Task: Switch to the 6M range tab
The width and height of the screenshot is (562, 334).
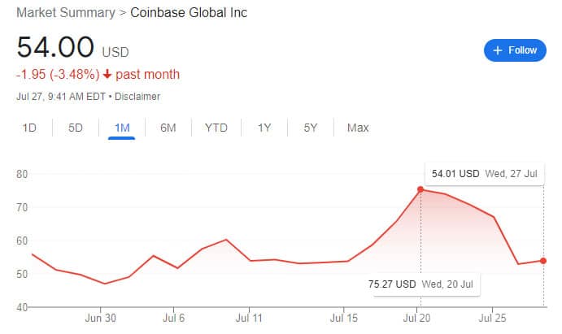Action: pyautogui.click(x=168, y=128)
